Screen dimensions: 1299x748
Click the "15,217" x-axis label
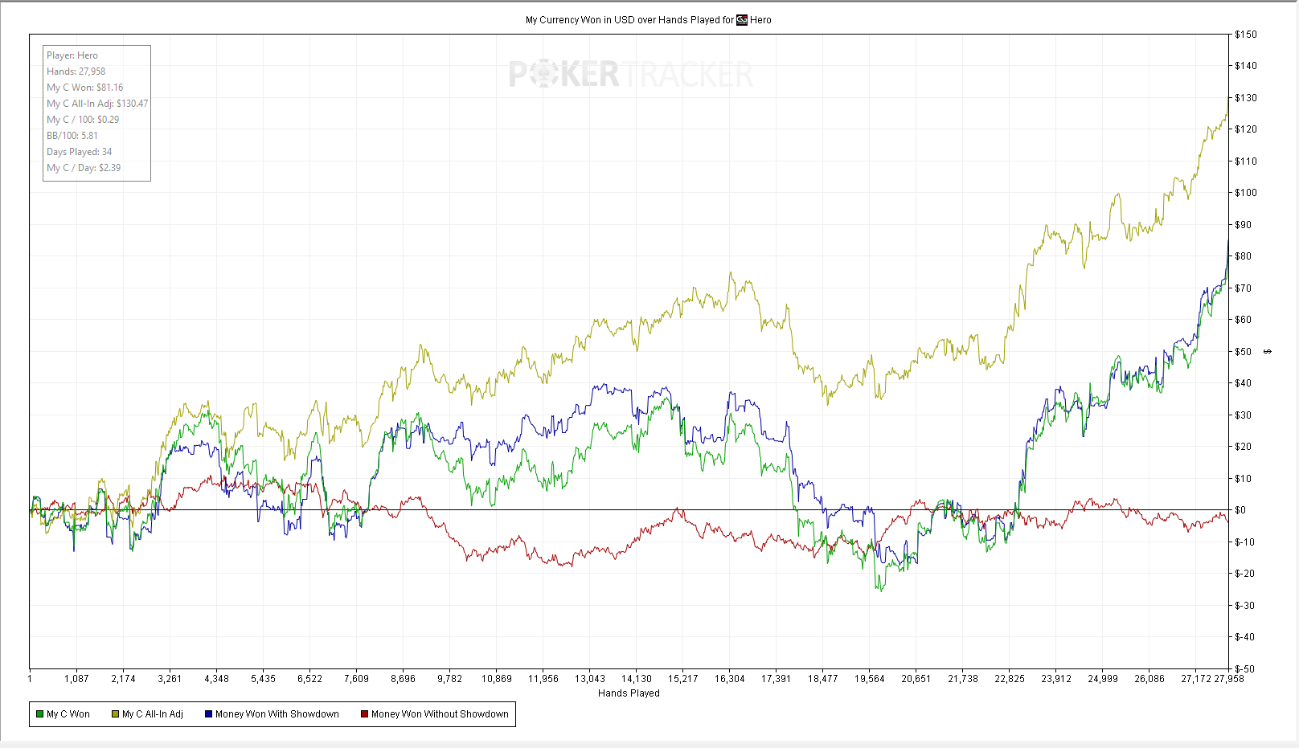tap(683, 679)
